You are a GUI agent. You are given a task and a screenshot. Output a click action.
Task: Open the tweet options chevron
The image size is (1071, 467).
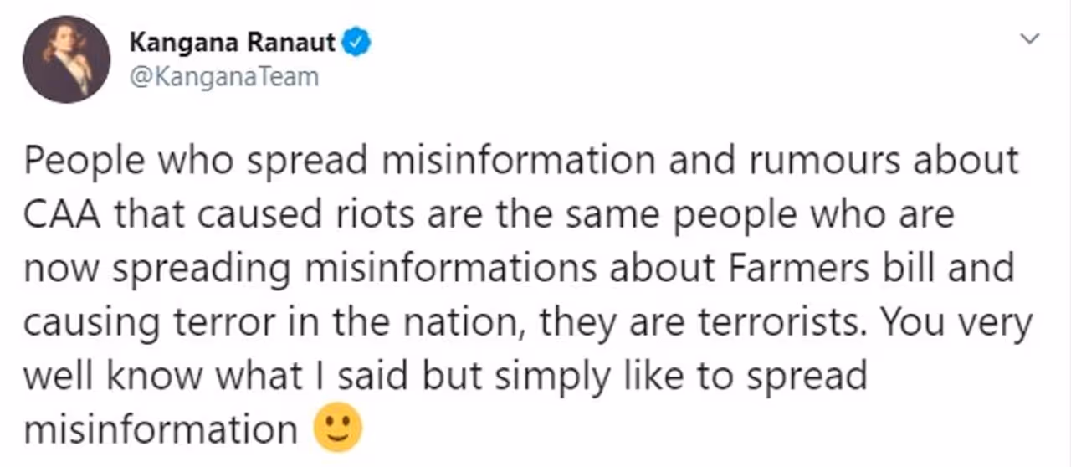coord(1031,39)
